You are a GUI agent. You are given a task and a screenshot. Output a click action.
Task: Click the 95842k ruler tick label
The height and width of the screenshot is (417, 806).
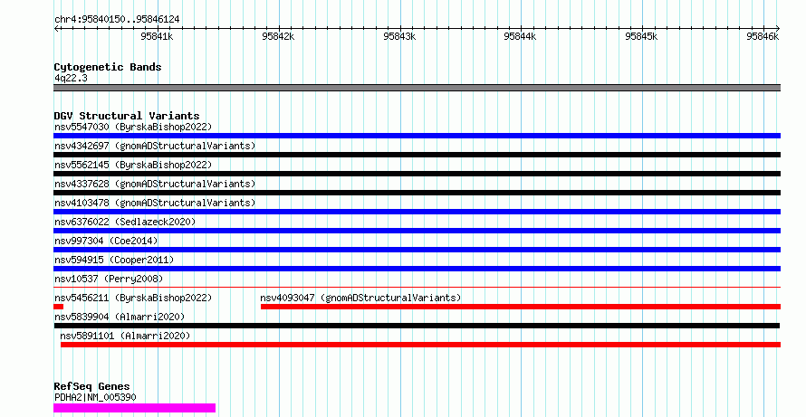pos(278,36)
